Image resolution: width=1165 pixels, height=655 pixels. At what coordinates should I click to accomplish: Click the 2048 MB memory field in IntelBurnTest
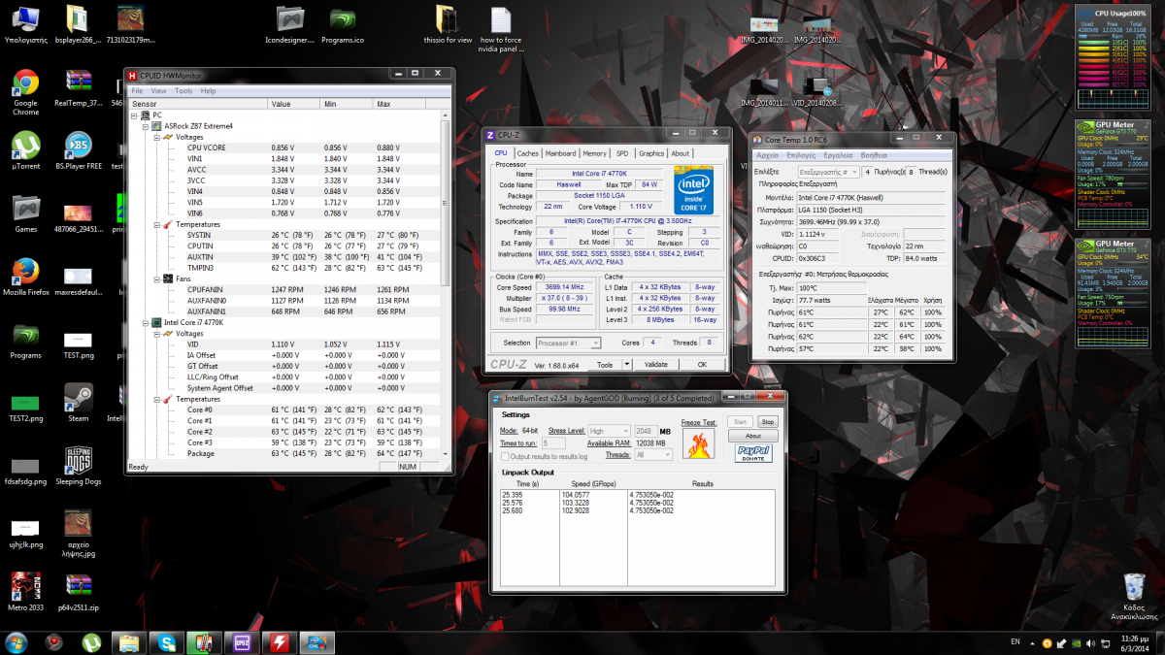click(x=645, y=431)
